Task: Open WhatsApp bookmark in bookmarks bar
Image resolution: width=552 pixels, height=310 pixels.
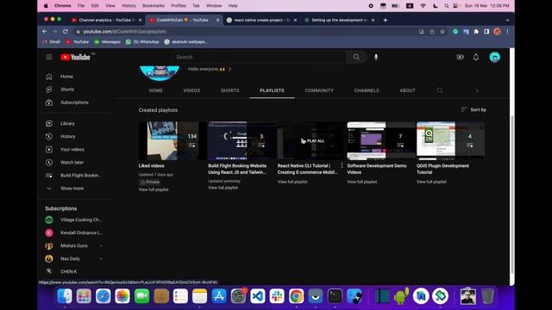Action: (x=142, y=42)
